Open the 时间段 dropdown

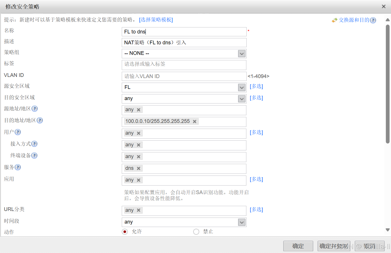tap(242, 222)
